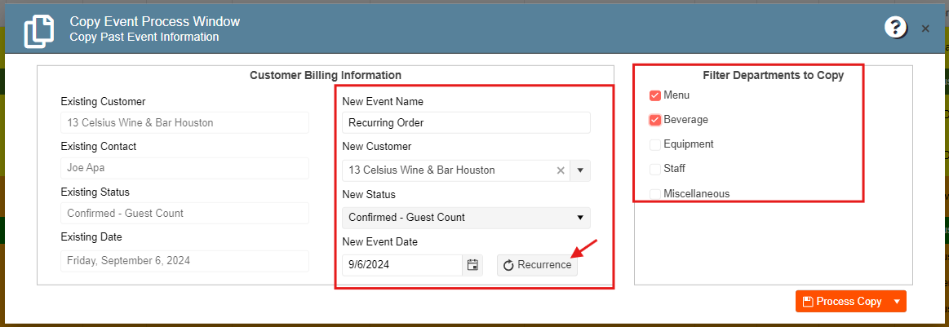Check the Miscellaneous department checkbox

tap(655, 194)
